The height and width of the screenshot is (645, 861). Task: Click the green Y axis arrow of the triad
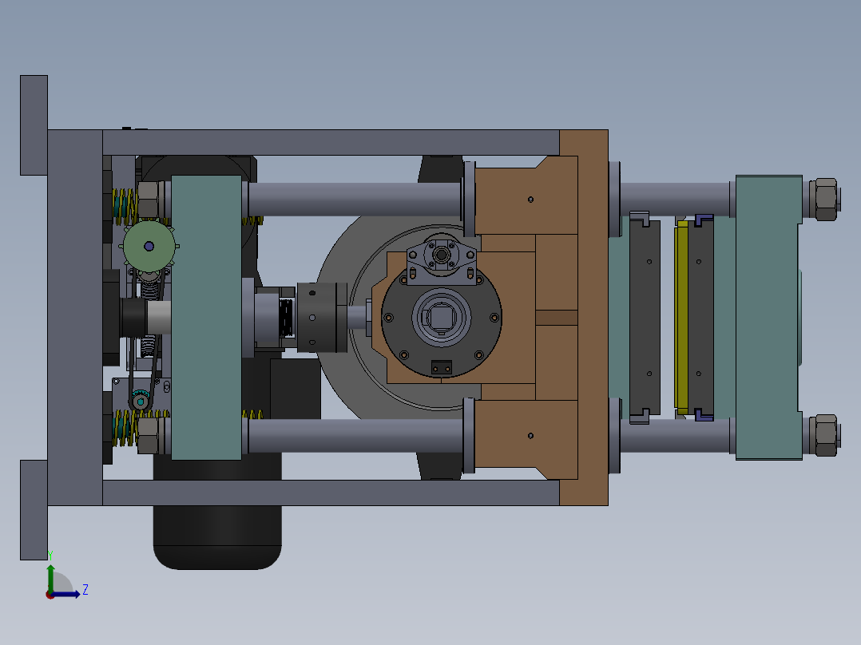click(50, 576)
